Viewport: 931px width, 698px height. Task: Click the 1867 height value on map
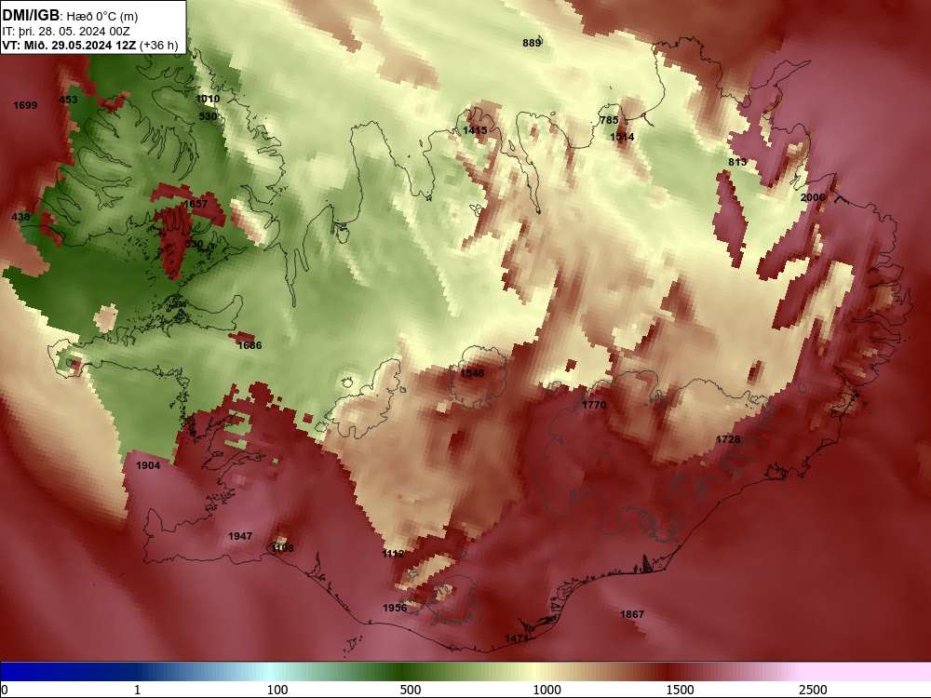click(x=632, y=614)
